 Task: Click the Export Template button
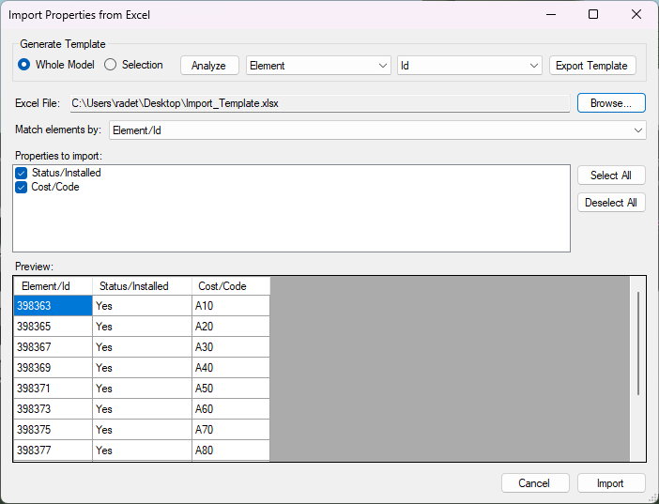pos(591,66)
